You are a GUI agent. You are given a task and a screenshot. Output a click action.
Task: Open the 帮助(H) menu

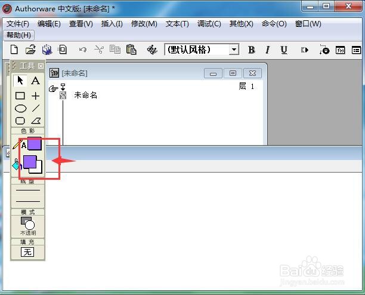tap(18, 35)
